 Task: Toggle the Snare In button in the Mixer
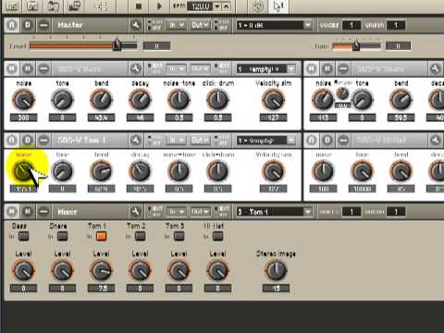coord(62,236)
